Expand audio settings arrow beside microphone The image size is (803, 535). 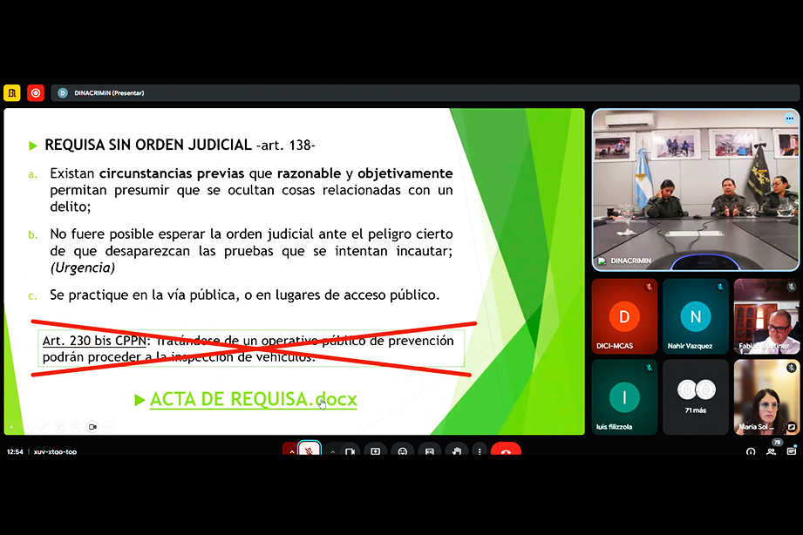(290, 450)
